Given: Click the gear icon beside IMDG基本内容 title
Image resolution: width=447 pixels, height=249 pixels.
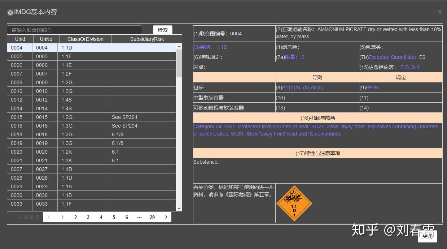Looking at the screenshot, I should point(10,12).
